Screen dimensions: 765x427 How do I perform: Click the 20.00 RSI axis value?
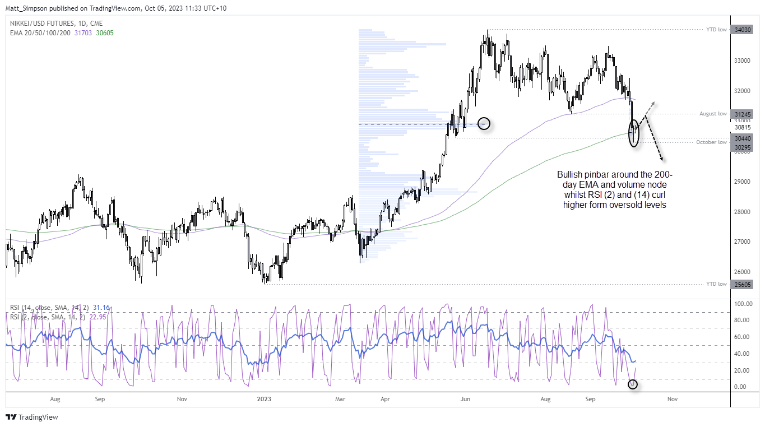pos(743,370)
